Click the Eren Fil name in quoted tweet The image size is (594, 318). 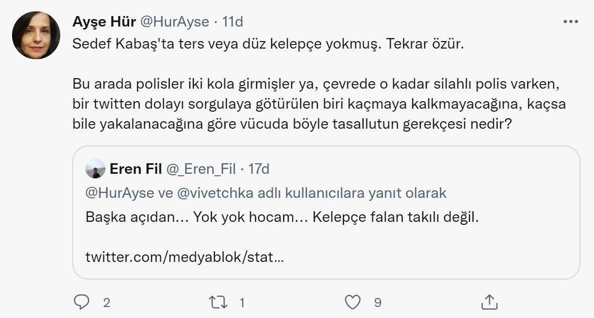136,169
